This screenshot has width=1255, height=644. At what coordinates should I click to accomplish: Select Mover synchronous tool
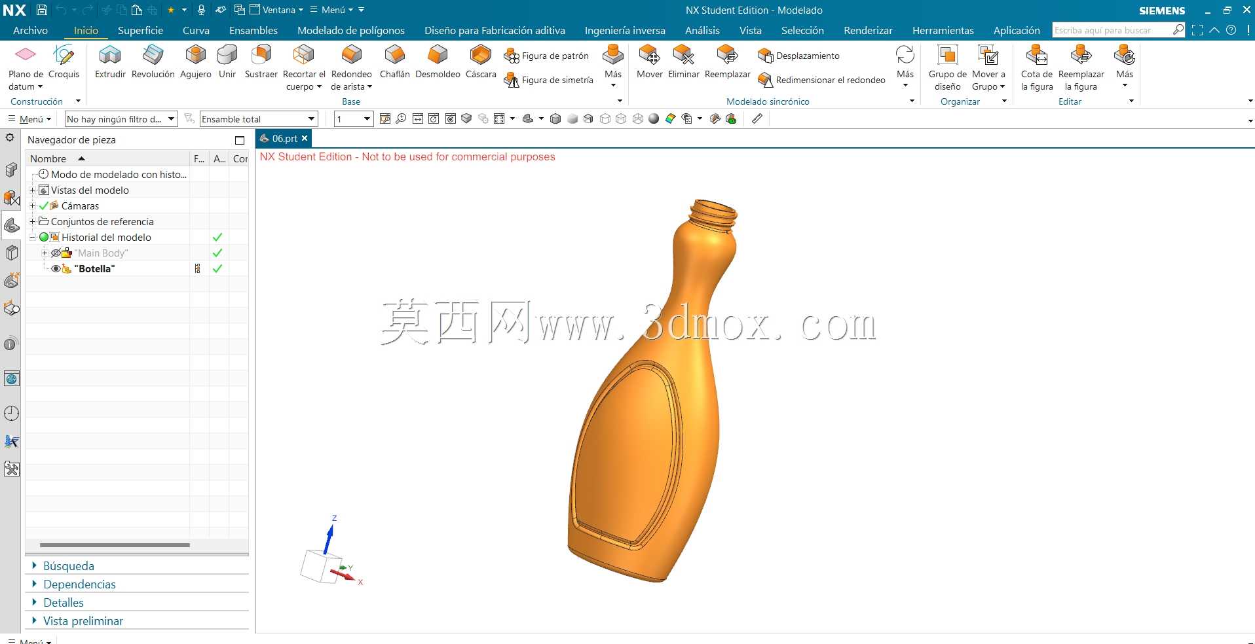(650, 62)
